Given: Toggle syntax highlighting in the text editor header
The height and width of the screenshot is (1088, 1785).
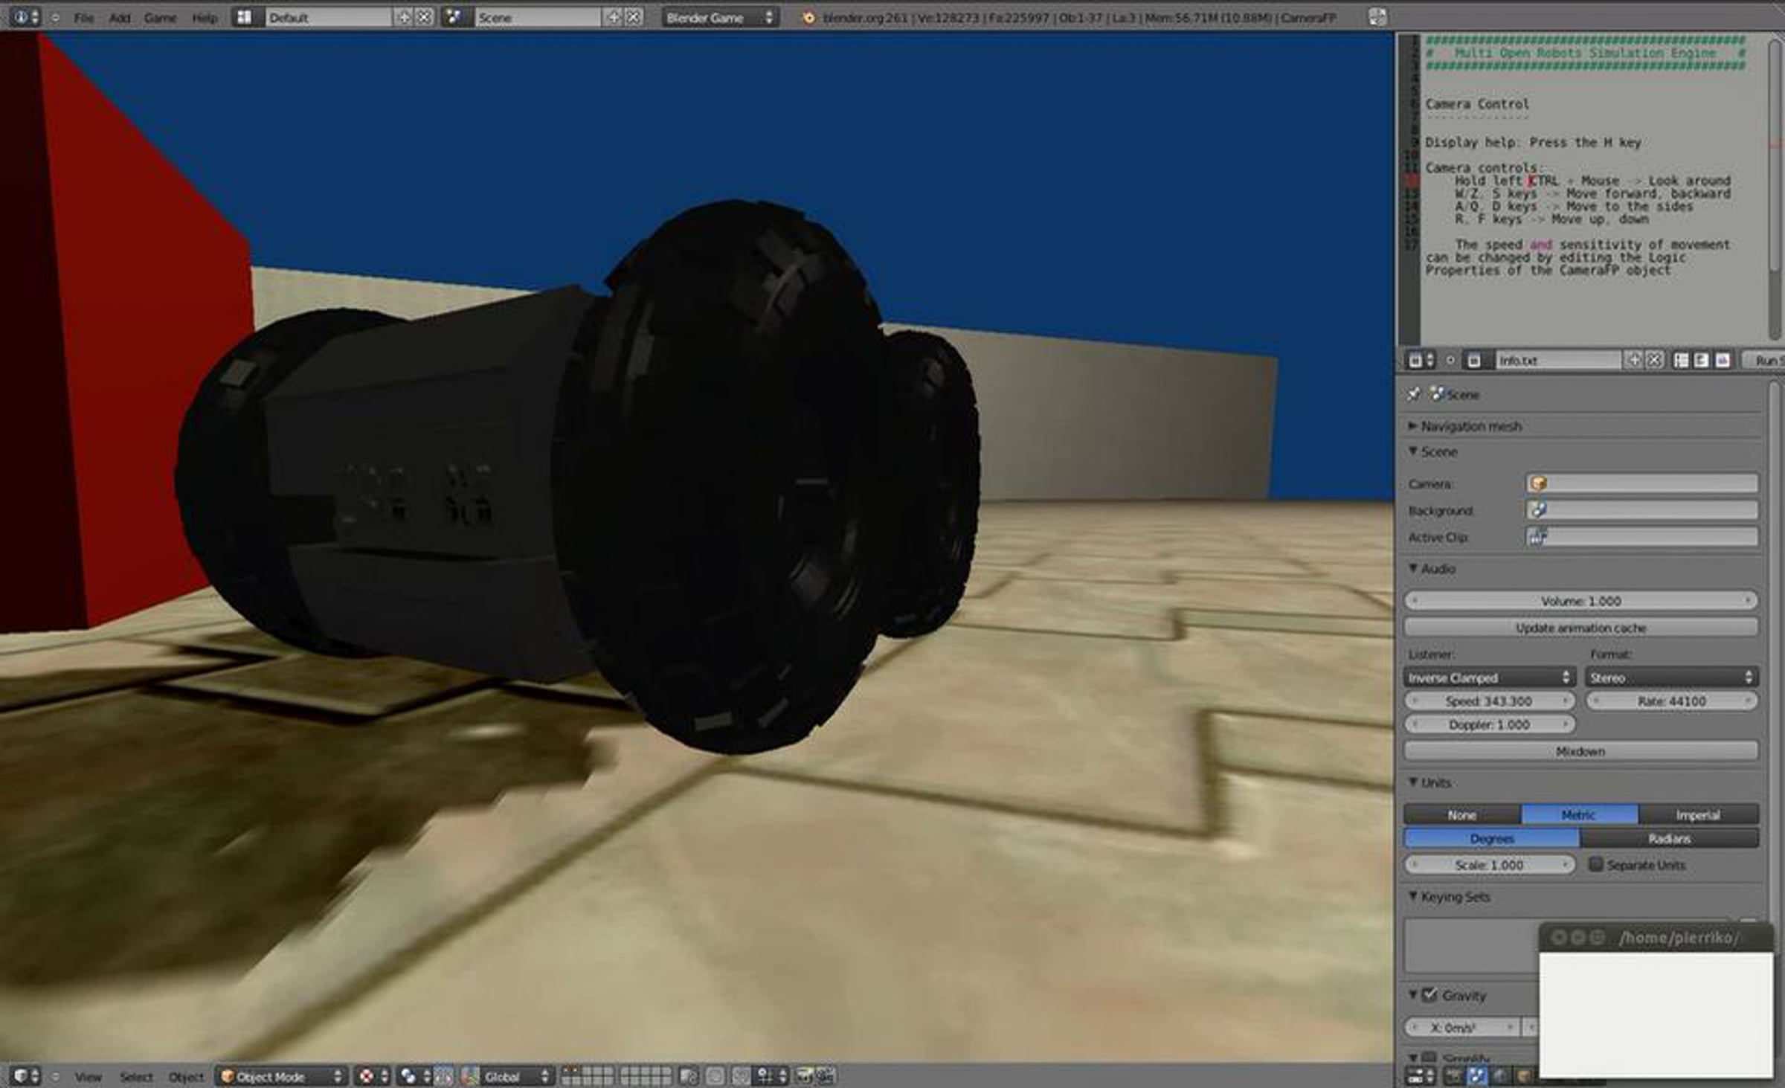Looking at the screenshot, I should pyautogui.click(x=1723, y=361).
